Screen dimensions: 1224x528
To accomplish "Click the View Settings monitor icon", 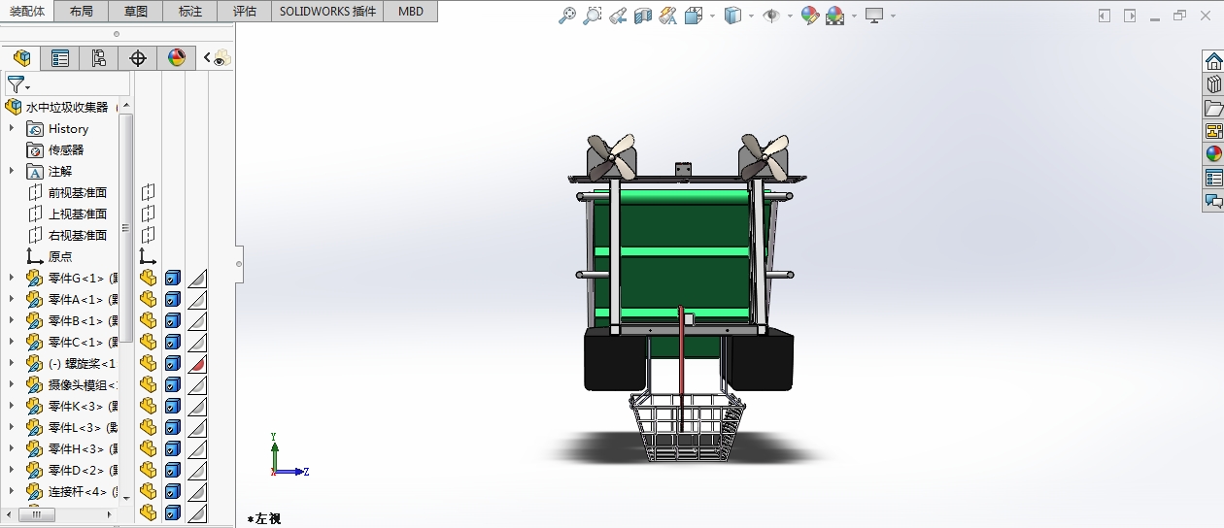I will point(874,16).
